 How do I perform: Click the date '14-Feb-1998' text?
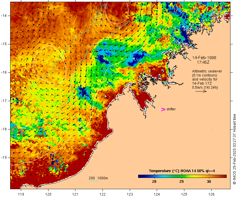point(204,58)
